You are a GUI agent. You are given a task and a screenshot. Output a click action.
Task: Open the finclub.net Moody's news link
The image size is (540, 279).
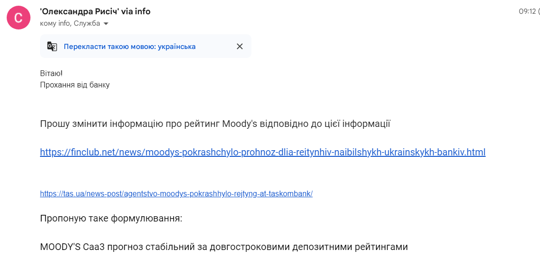(263, 152)
